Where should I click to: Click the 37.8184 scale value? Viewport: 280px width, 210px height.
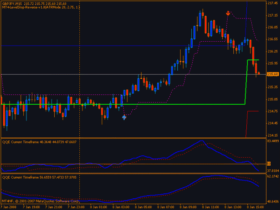pos(273,171)
